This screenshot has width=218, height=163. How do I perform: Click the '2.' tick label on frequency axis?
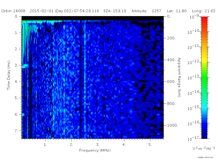pos(71,145)
